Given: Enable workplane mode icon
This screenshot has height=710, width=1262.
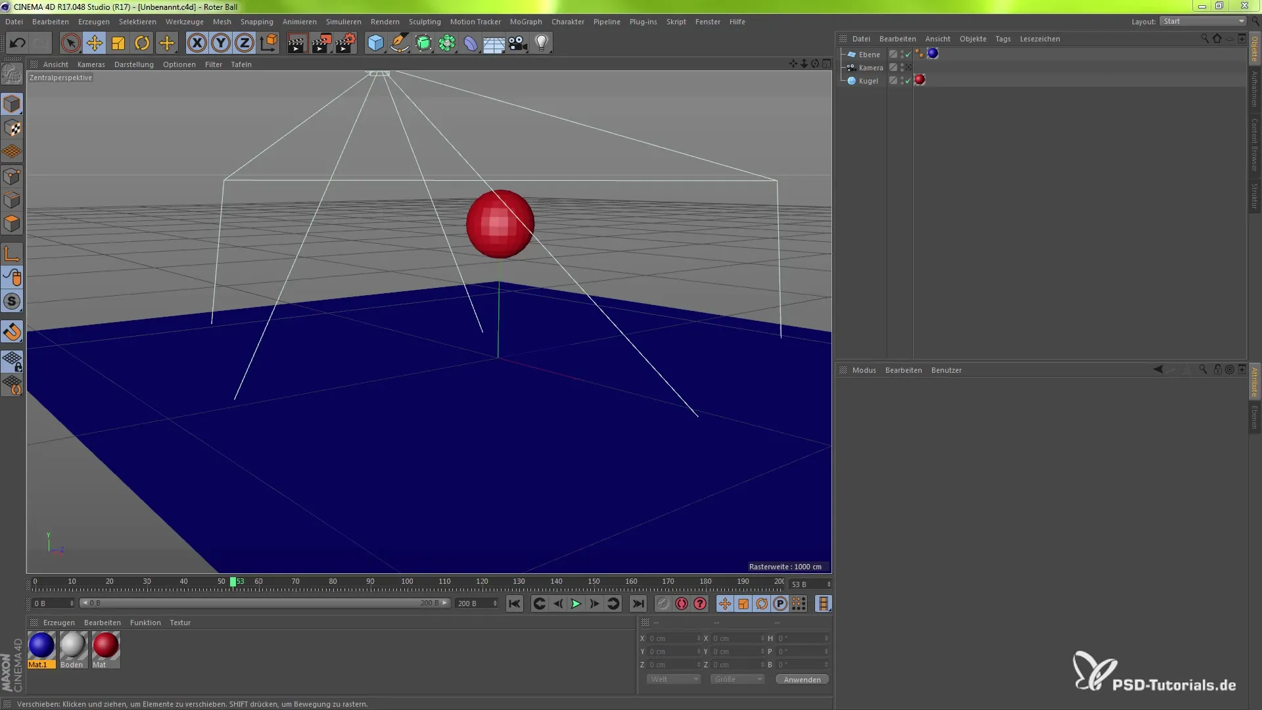Looking at the screenshot, I should (x=12, y=152).
